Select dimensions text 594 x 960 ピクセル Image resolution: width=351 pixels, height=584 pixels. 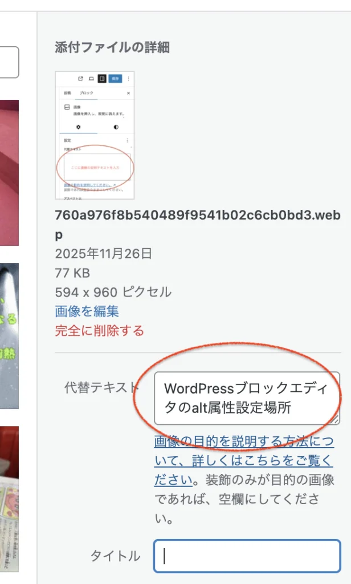[113, 292]
